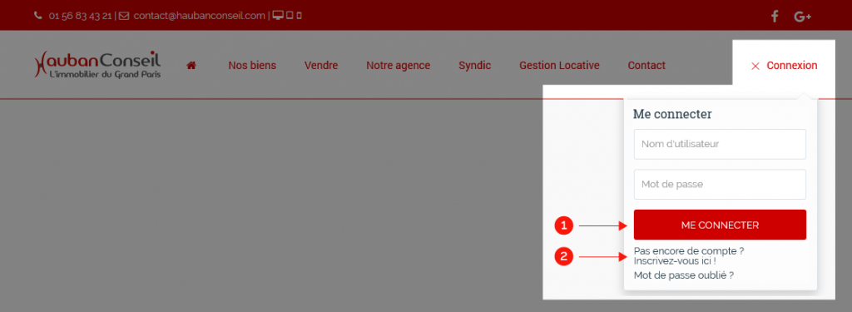Focus the Nom d'utilisateur field
The image size is (852, 312).
coord(720,144)
